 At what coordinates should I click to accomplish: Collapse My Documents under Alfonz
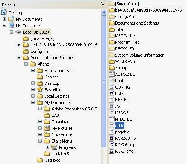(33, 103)
